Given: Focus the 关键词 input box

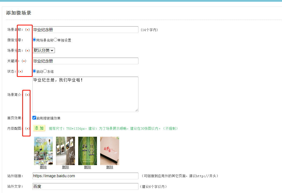Looking at the screenshot, I should click(x=85, y=61).
